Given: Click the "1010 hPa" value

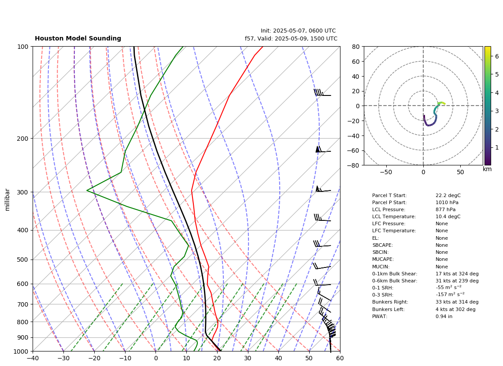Looking at the screenshot, I should (447, 202).
